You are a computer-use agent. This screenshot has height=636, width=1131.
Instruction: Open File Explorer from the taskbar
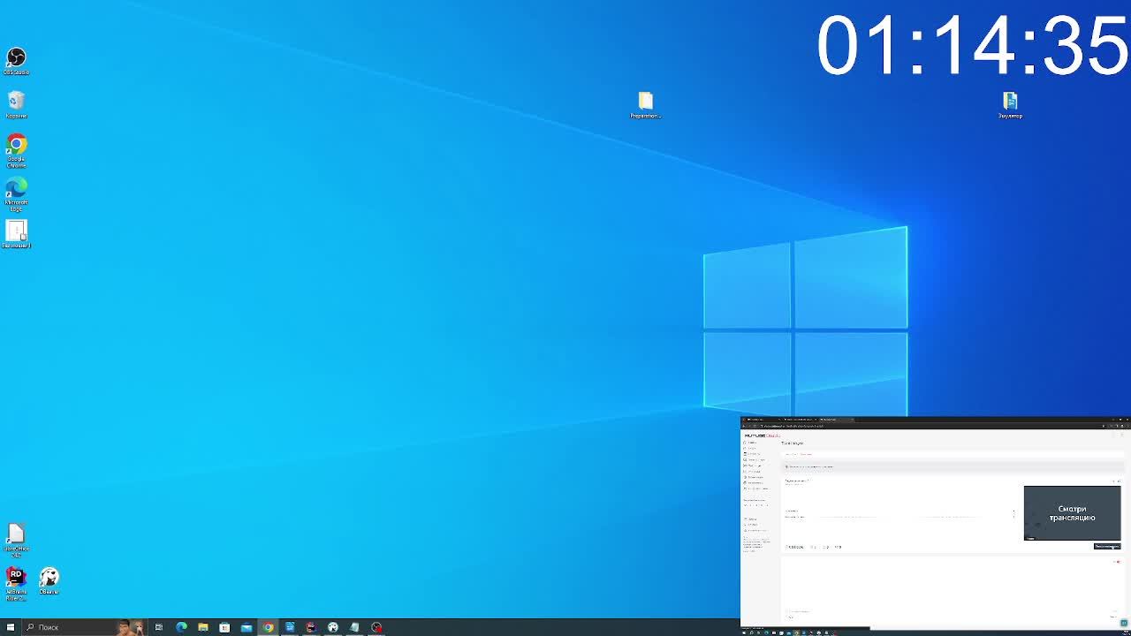pyautogui.click(x=202, y=627)
